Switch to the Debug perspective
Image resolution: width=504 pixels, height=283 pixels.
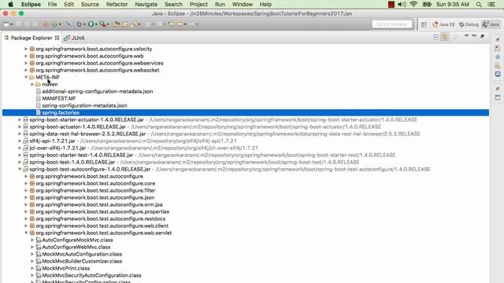tap(469, 24)
